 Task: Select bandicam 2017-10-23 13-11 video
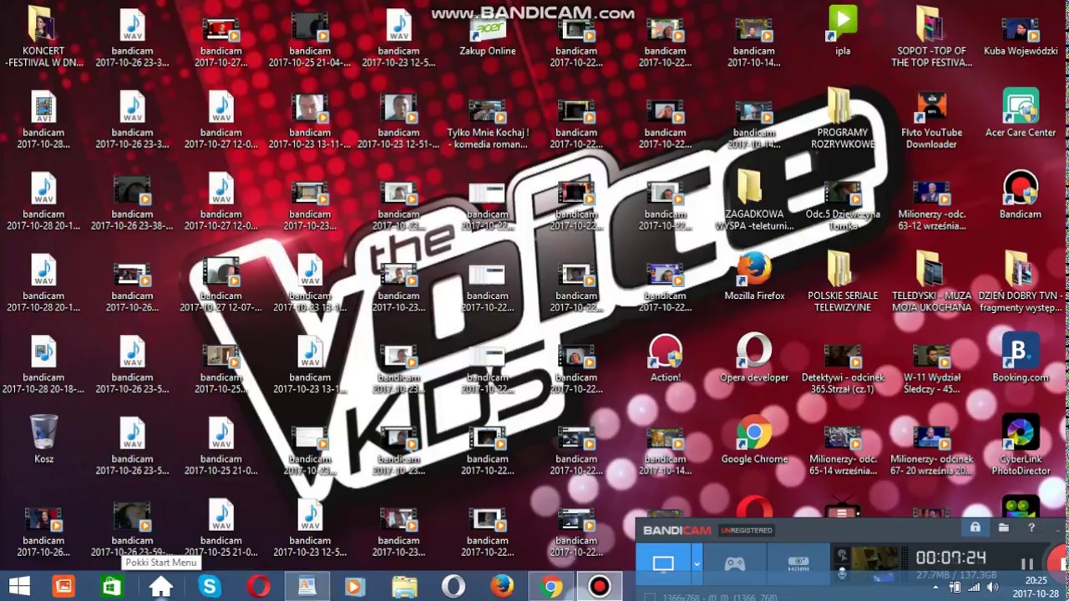coord(310,119)
